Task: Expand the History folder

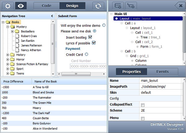Action: tap(8, 55)
